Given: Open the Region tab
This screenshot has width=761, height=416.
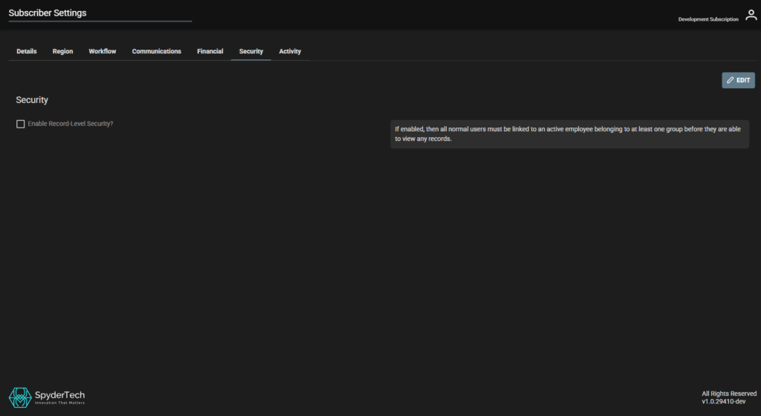Looking at the screenshot, I should (62, 51).
